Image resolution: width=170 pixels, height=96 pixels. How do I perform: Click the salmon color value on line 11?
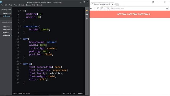tap(52, 42)
